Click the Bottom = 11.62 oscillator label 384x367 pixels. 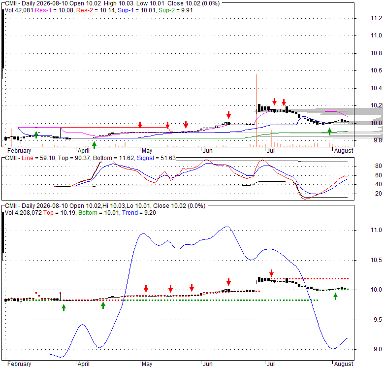[x=114, y=158]
